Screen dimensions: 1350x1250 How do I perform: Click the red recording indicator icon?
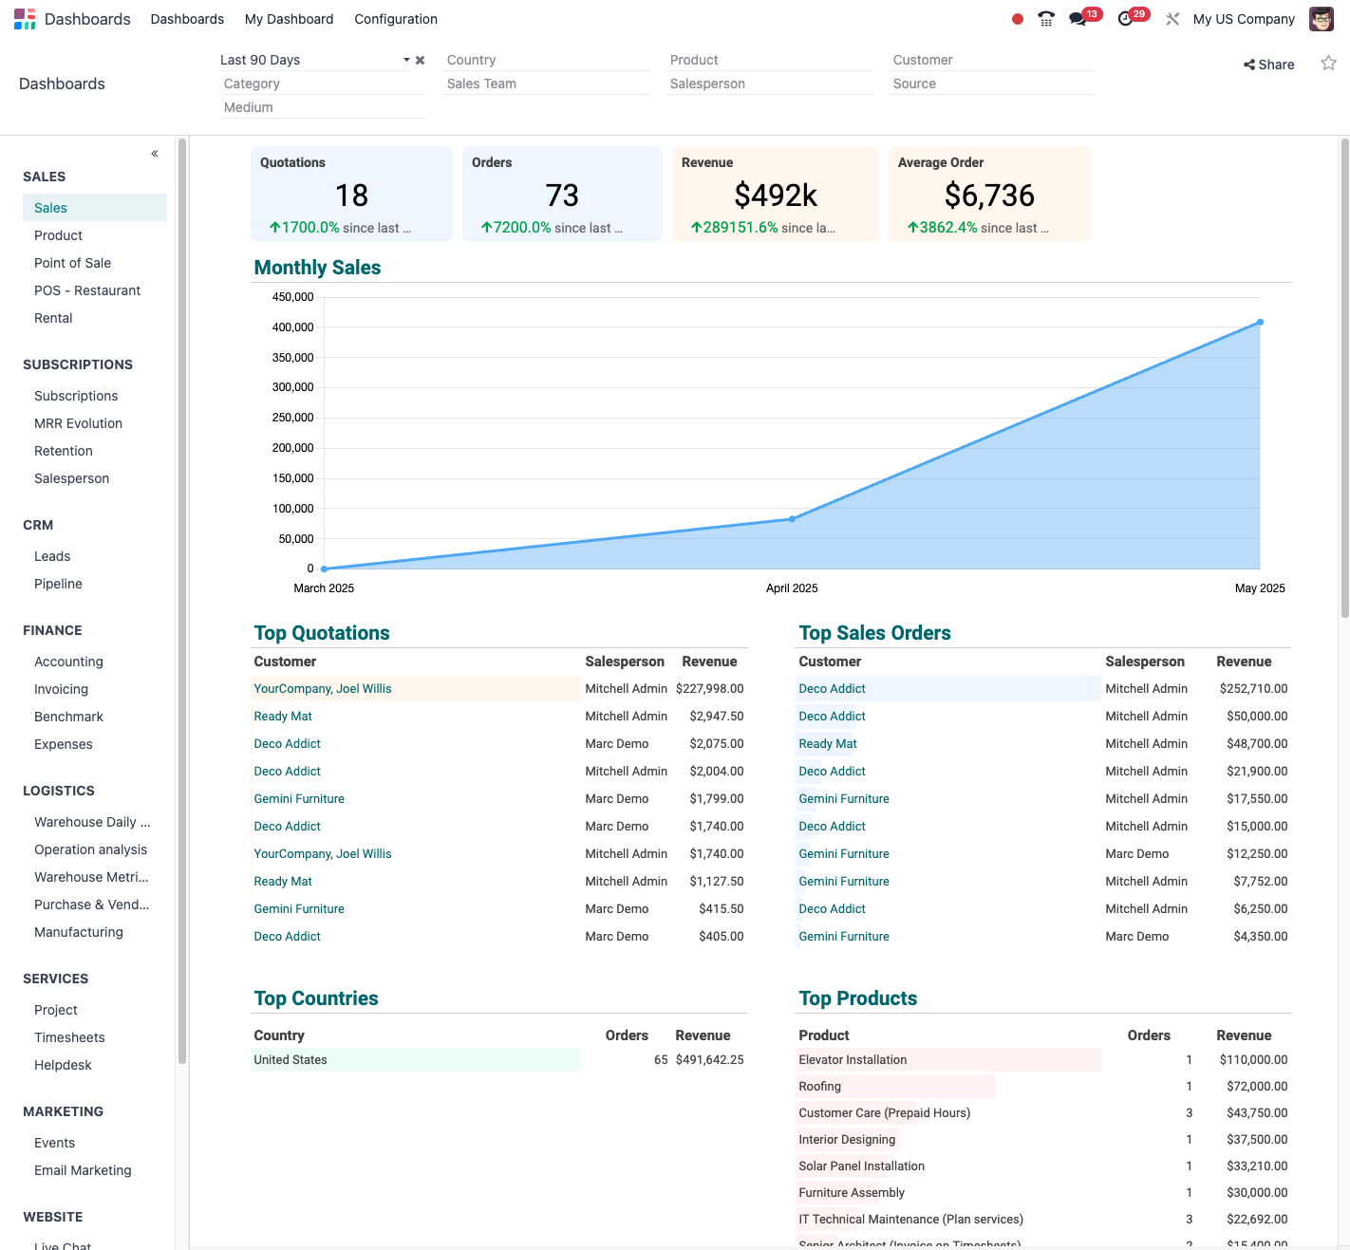[x=1018, y=19]
